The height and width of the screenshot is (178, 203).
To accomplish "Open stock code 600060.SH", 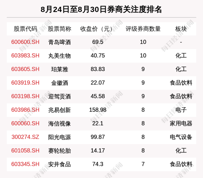I will coord(25,123).
